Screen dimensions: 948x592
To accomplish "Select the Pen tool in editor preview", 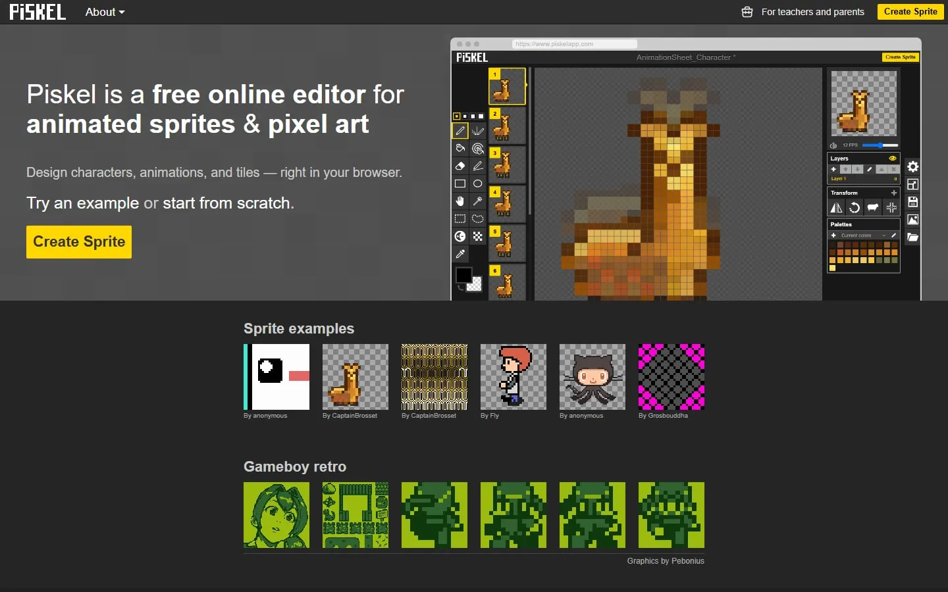I will 460,130.
